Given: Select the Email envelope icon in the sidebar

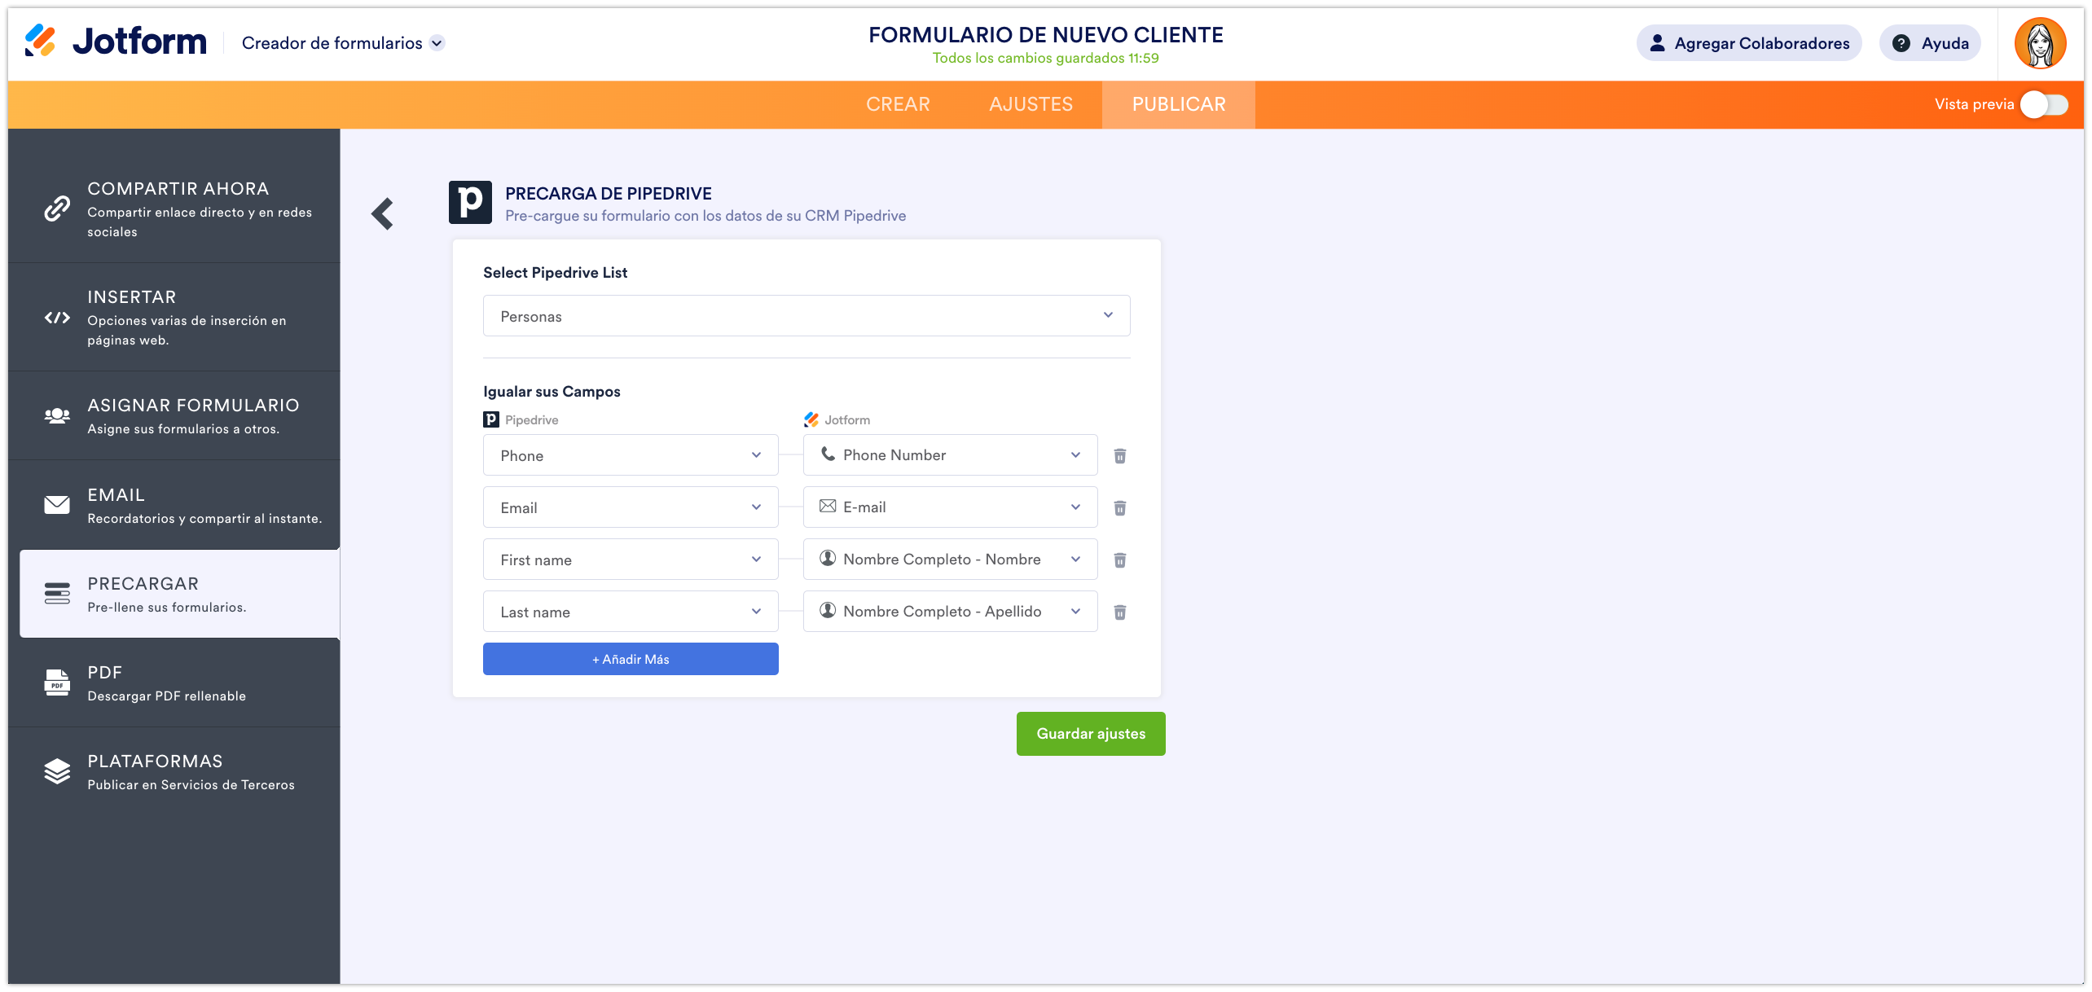Looking at the screenshot, I should [x=55, y=504].
